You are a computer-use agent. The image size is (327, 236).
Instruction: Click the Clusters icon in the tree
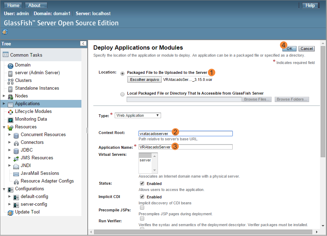click(11, 81)
